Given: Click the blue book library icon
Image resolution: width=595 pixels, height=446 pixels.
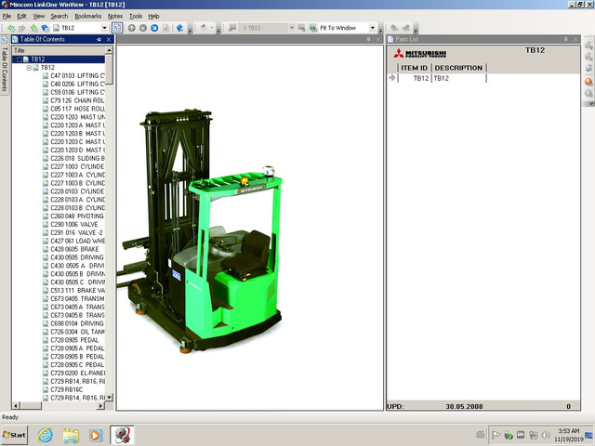Looking at the screenshot, I should pyautogui.click(x=45, y=28).
